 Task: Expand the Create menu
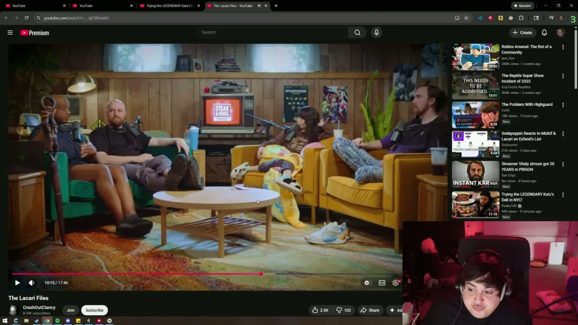tap(523, 32)
